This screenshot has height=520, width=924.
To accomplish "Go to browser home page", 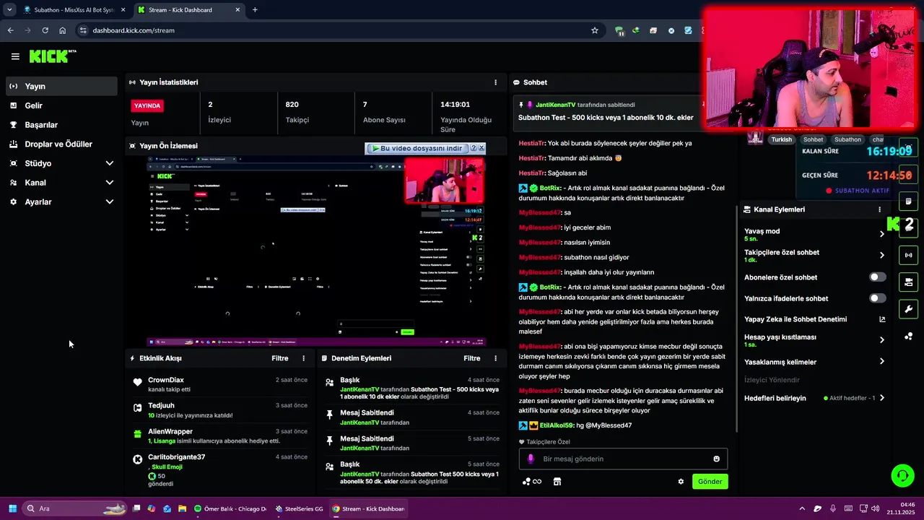I will coord(63,30).
